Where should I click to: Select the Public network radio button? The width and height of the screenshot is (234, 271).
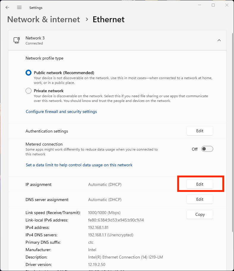click(x=29, y=73)
